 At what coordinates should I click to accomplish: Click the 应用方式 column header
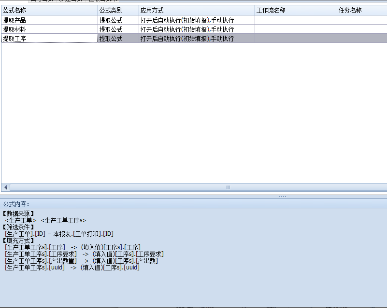pyautogui.click(x=196, y=10)
